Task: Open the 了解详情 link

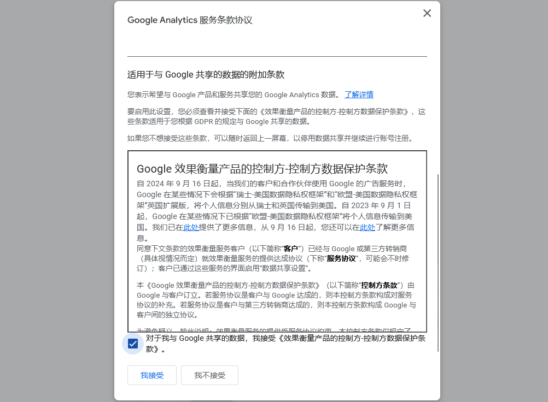Action: tap(359, 94)
